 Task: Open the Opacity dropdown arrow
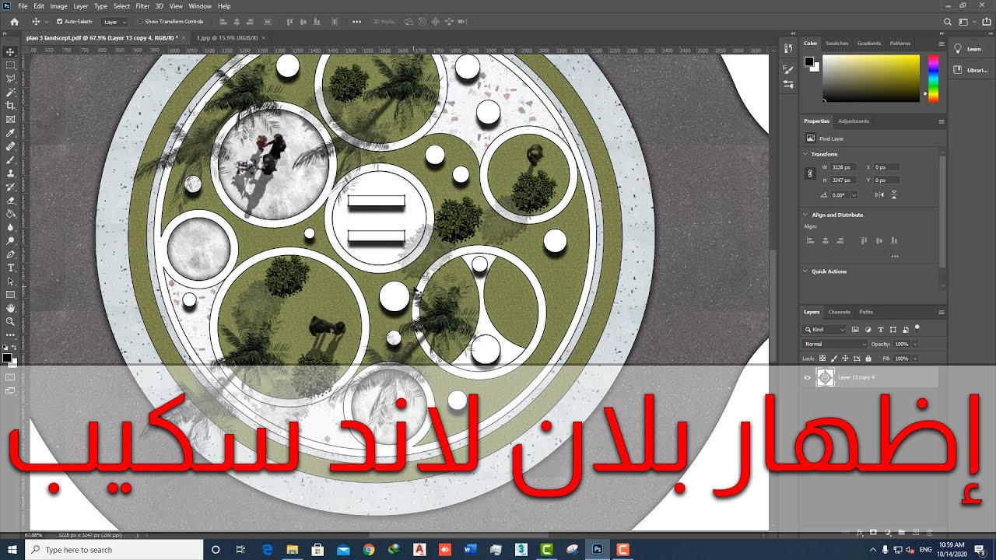pos(915,344)
